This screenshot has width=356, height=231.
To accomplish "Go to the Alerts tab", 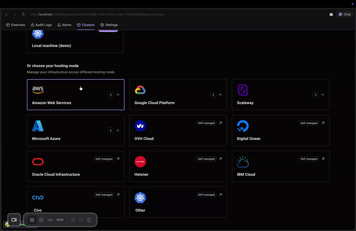I will 64,25.
